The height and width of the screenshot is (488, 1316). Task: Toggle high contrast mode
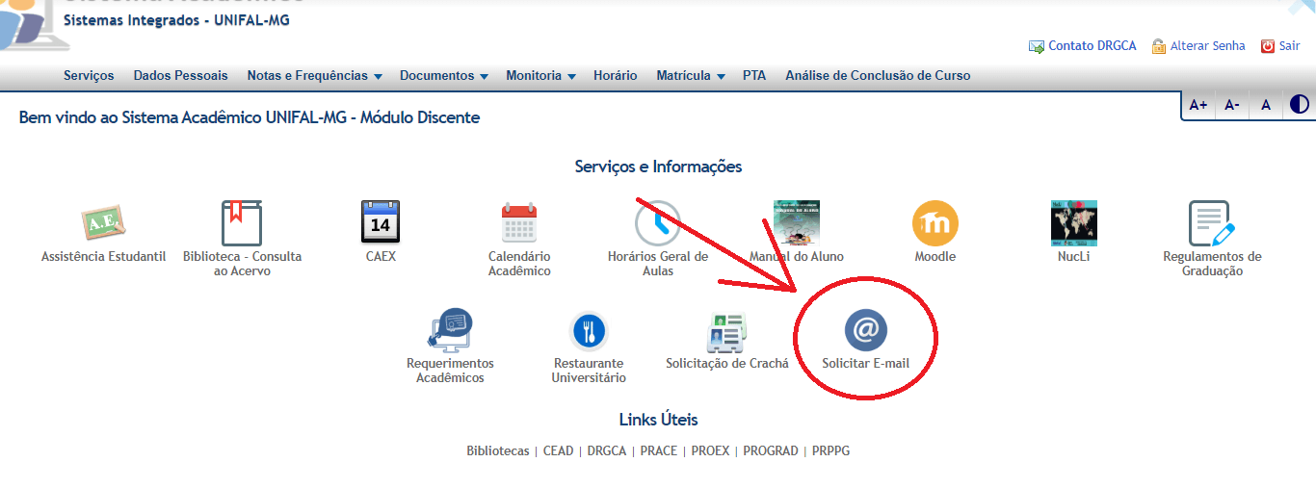coord(1300,104)
